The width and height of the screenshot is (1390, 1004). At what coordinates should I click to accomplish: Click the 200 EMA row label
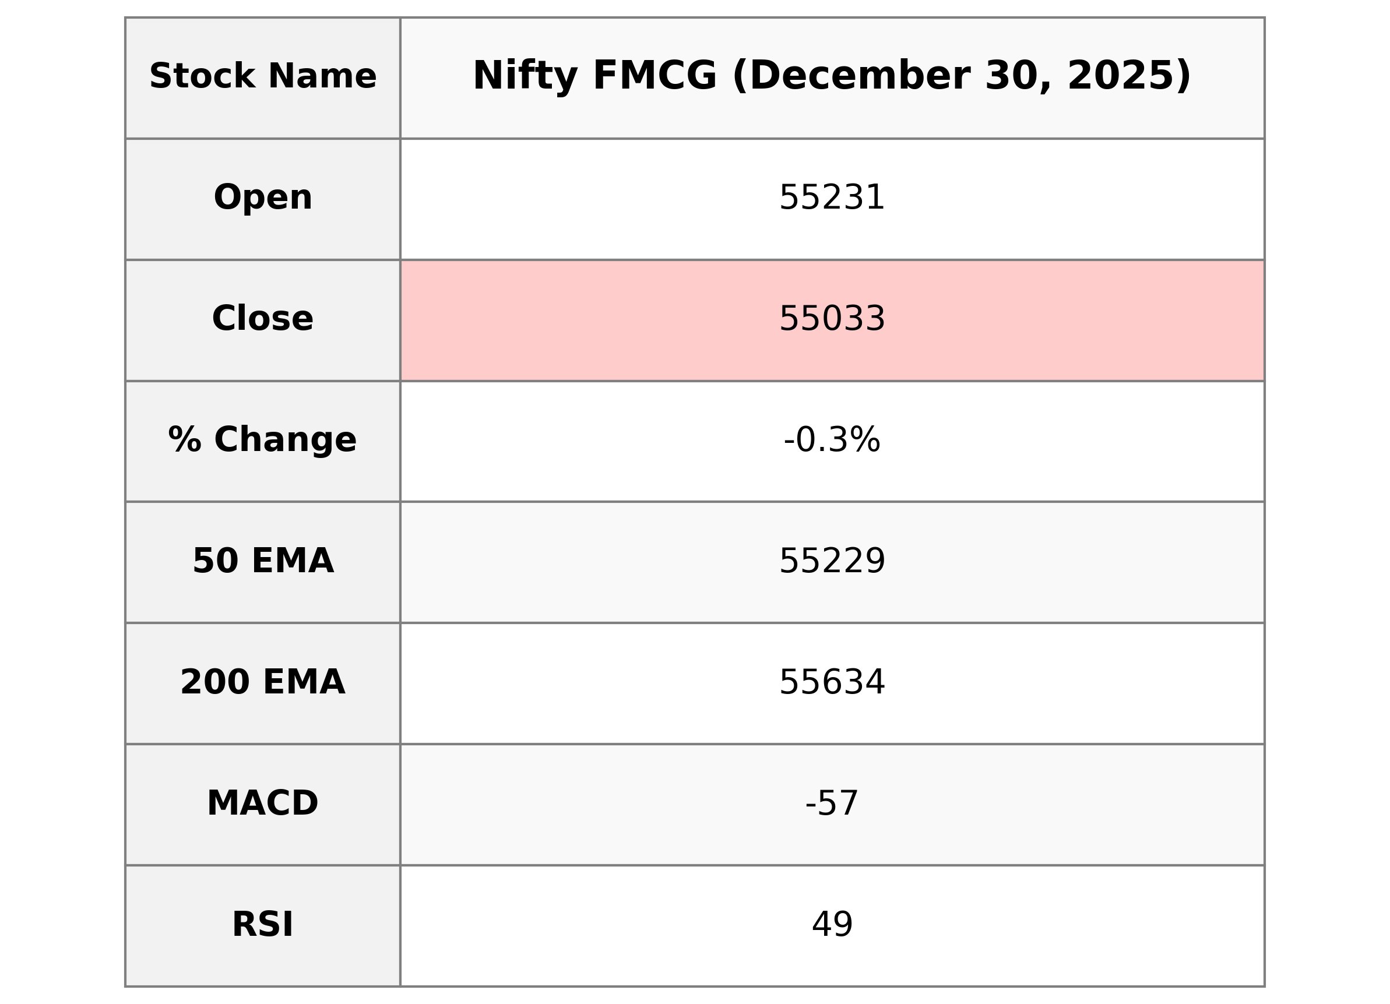coord(262,682)
